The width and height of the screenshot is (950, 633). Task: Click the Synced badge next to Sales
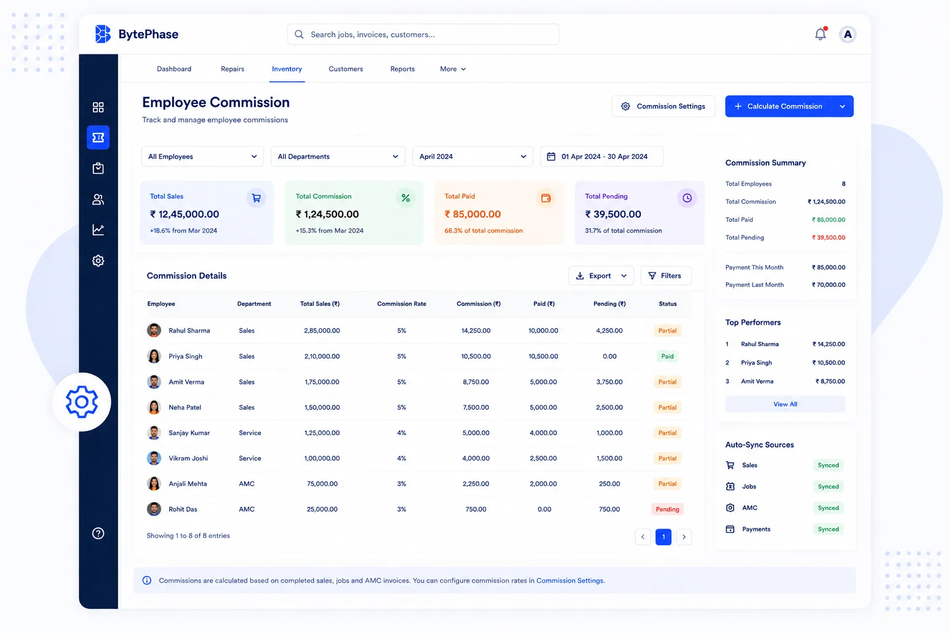click(828, 465)
